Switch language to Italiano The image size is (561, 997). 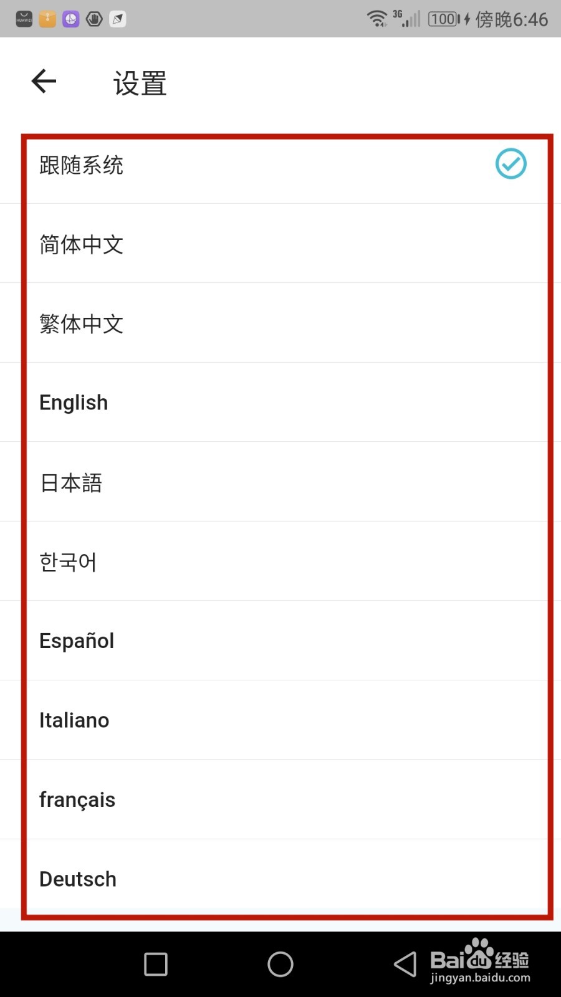click(280, 720)
